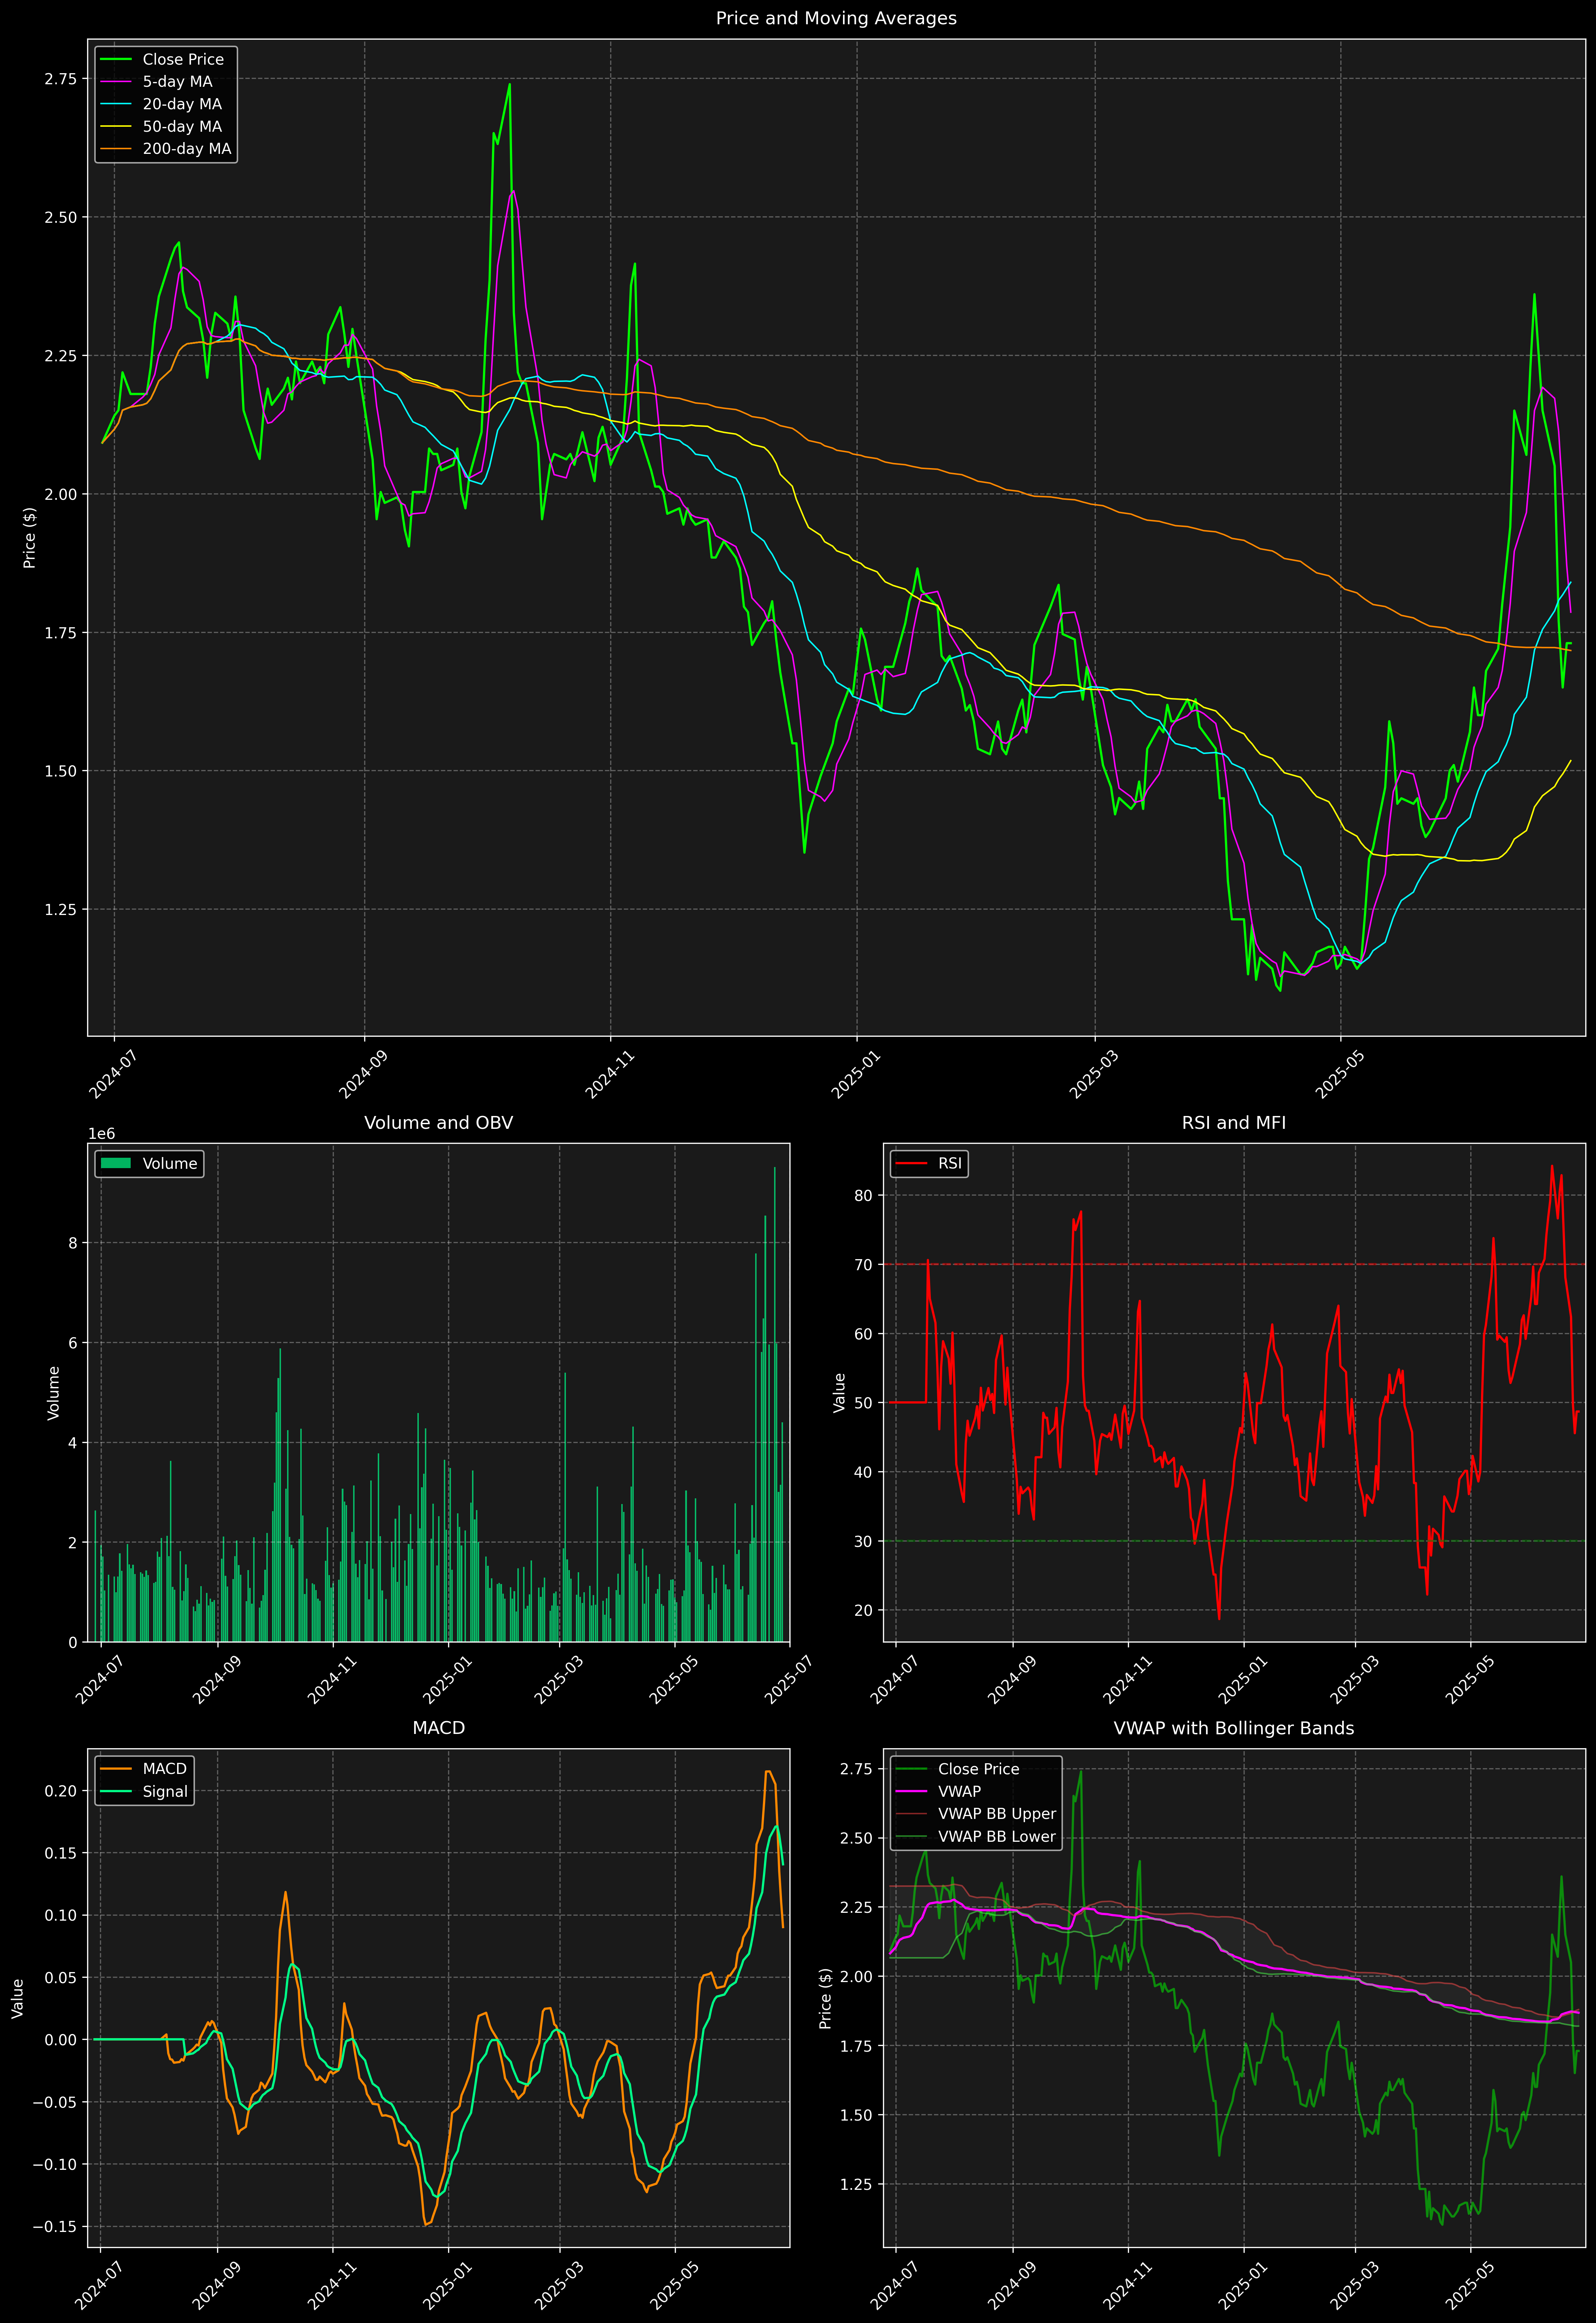This screenshot has width=1596, height=2323.
Task: Click "Value" y-axis label of MACD chart
Action: [x=18, y=1998]
